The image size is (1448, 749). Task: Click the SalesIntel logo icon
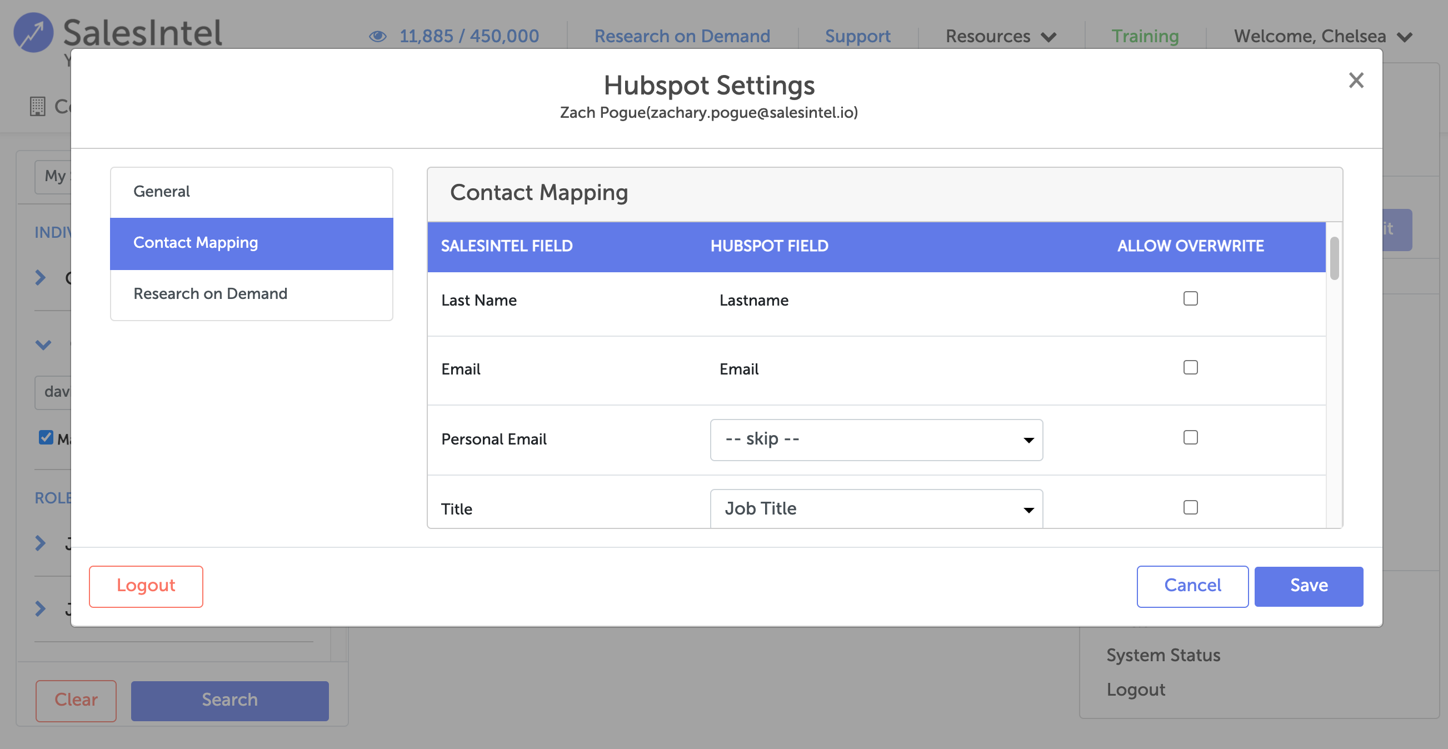tap(34, 32)
